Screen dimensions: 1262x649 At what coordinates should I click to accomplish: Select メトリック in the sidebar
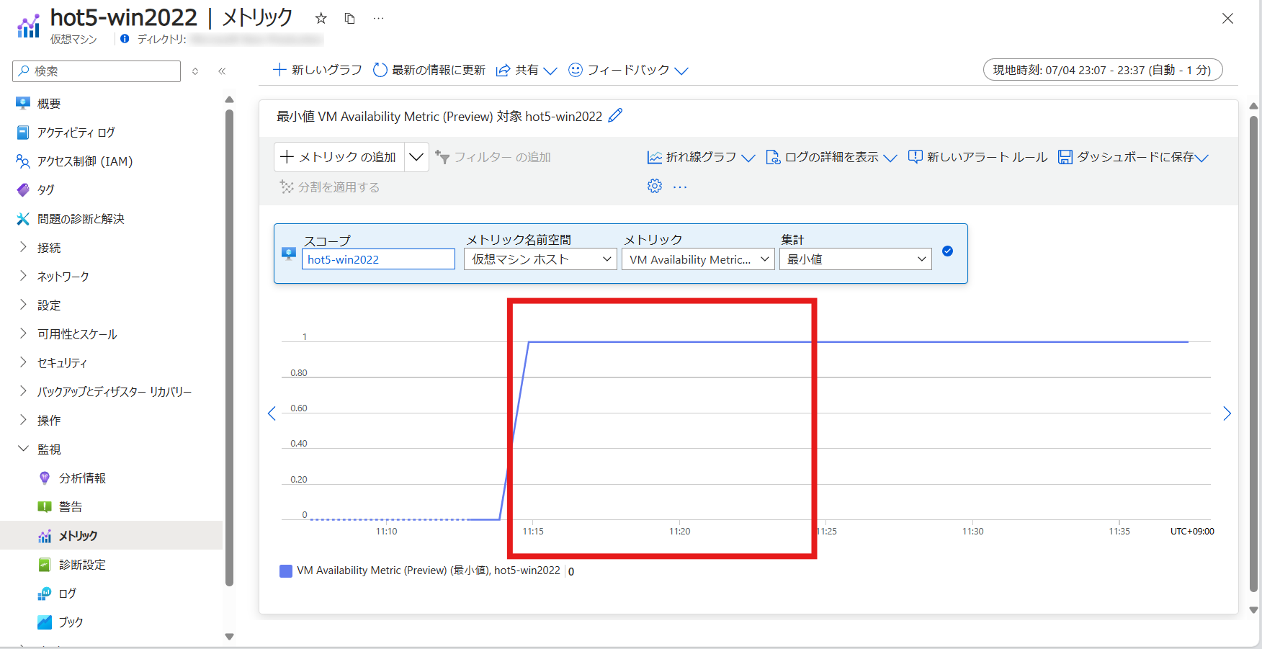[78, 536]
